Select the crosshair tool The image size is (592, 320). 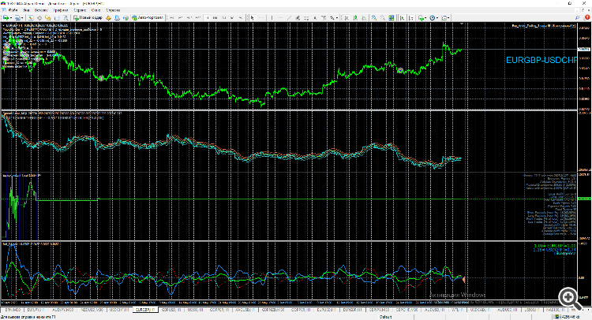pos(260,17)
